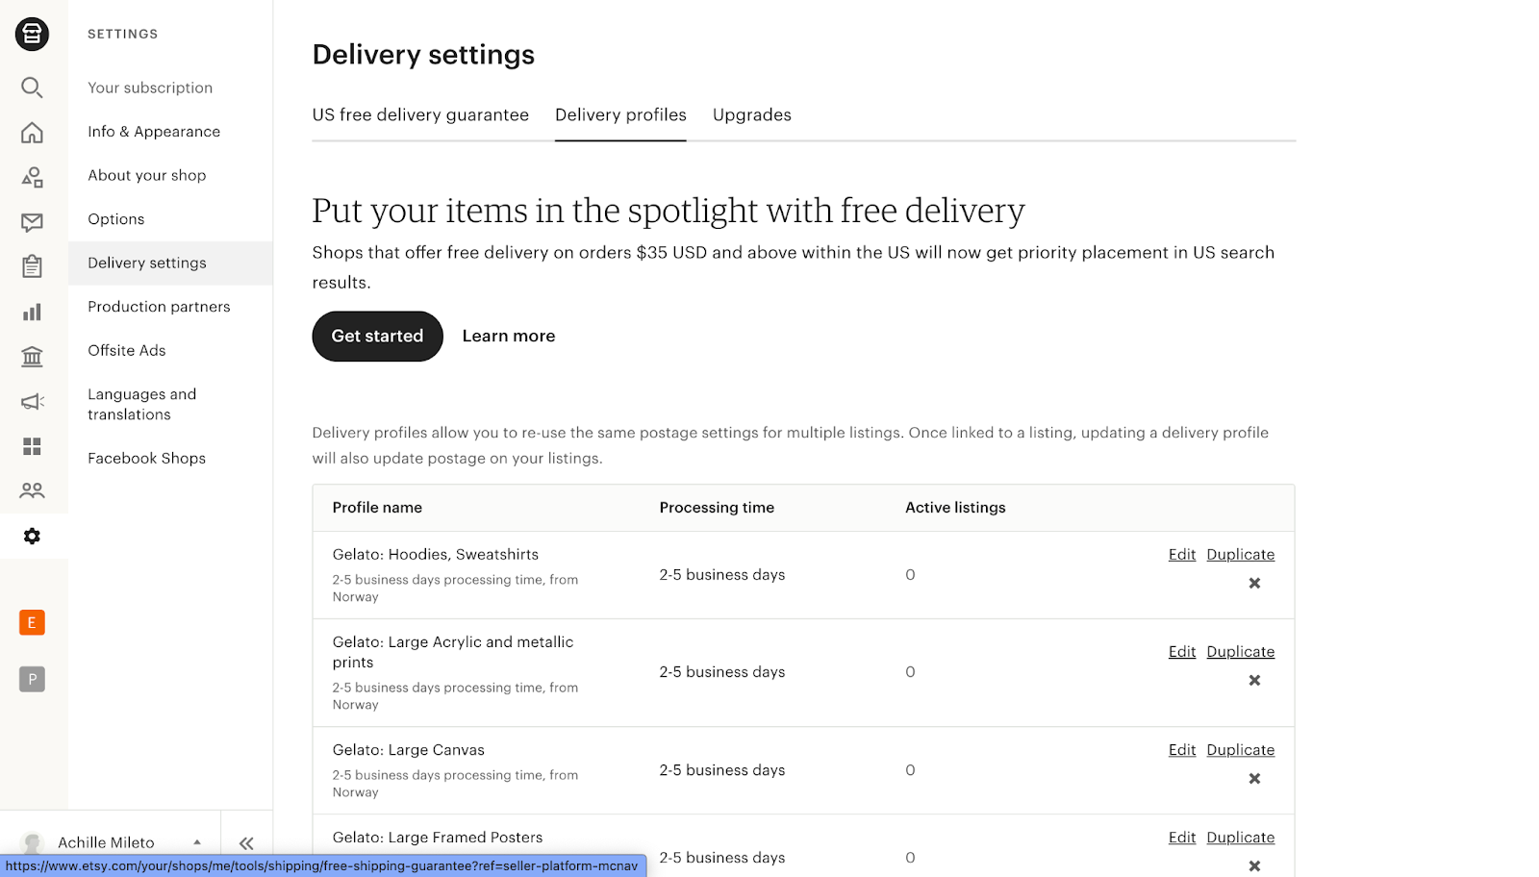This screenshot has width=1539, height=877.
Task: Open the Listings shapes icon
Action: pyautogui.click(x=32, y=177)
